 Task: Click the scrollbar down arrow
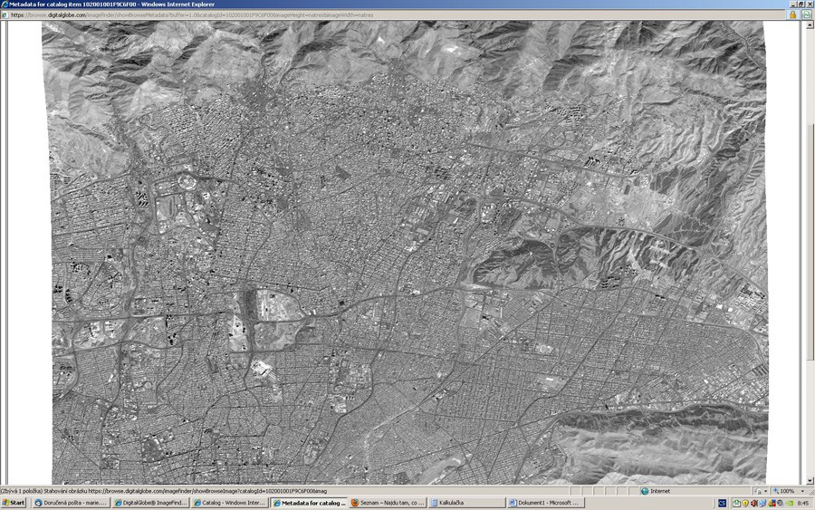click(x=810, y=481)
